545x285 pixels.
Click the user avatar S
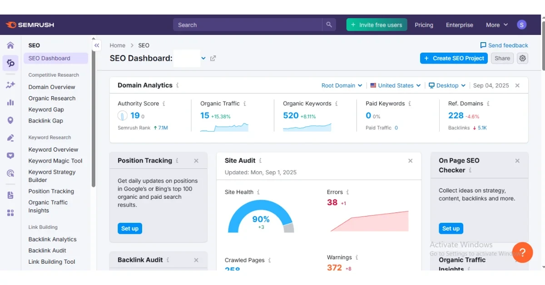522,25
